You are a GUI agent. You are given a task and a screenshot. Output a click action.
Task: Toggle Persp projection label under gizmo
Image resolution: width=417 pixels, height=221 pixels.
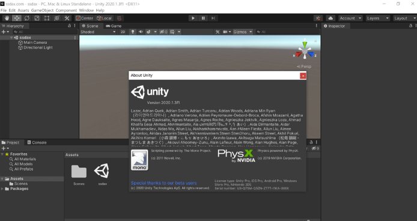(x=304, y=67)
